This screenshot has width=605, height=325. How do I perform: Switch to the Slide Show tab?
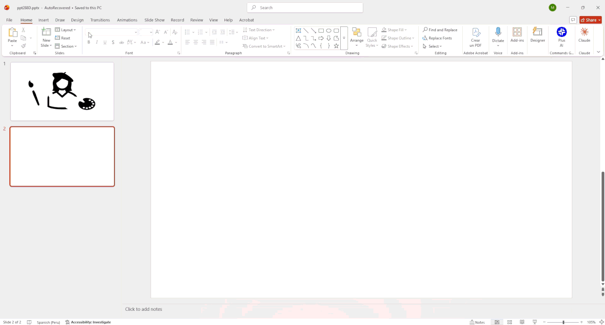tap(155, 20)
